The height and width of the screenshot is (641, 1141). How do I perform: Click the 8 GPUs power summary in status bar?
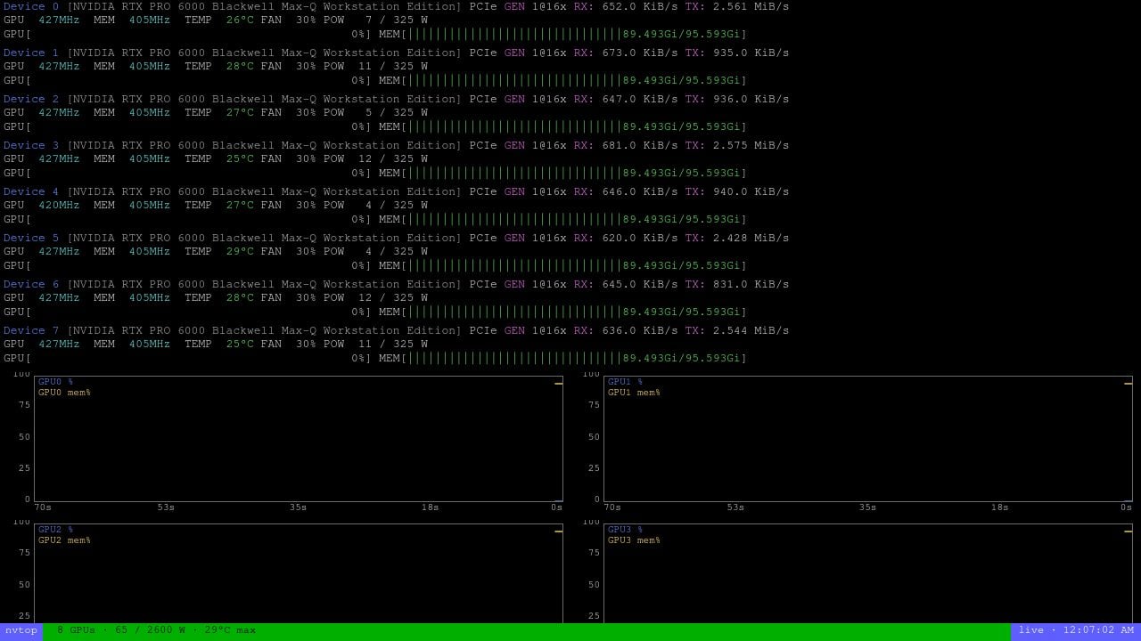point(156,630)
